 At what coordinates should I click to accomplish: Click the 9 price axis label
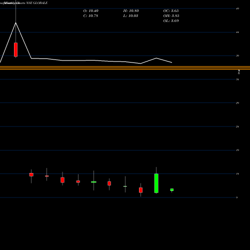[236, 197]
